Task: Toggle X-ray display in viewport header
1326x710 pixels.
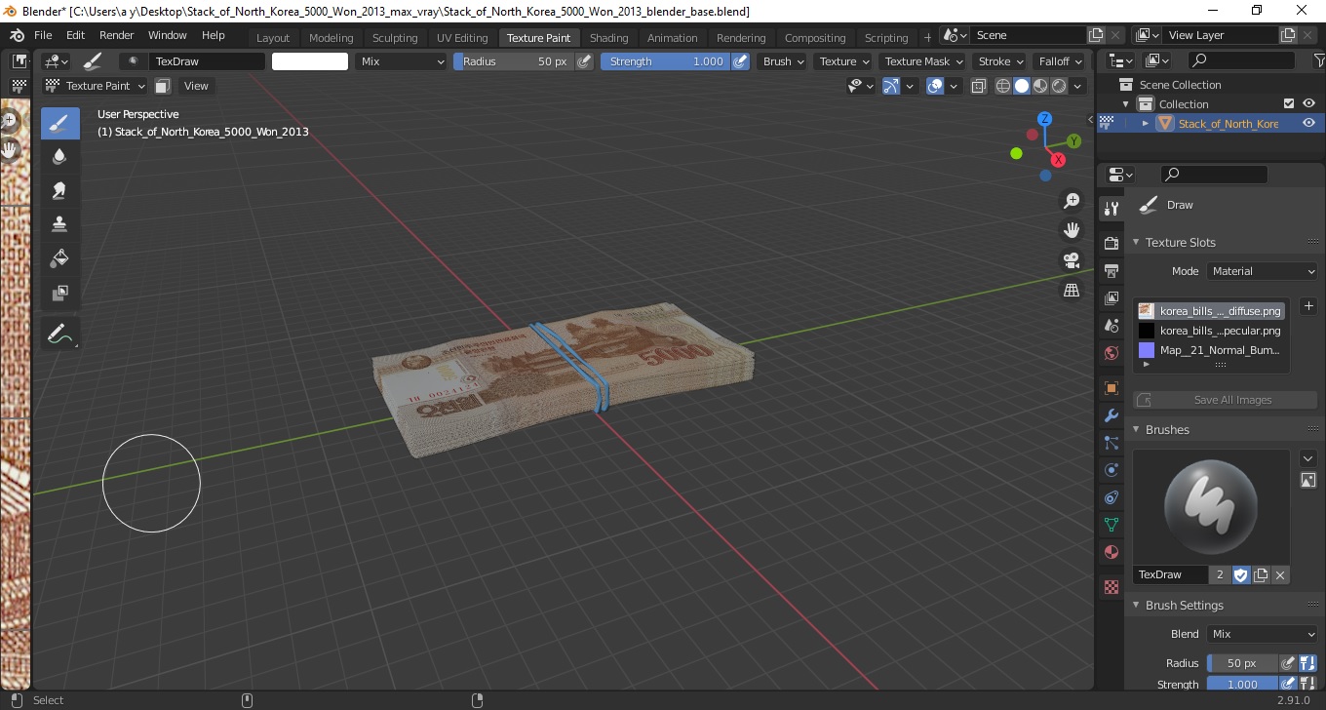Action: 979,86
